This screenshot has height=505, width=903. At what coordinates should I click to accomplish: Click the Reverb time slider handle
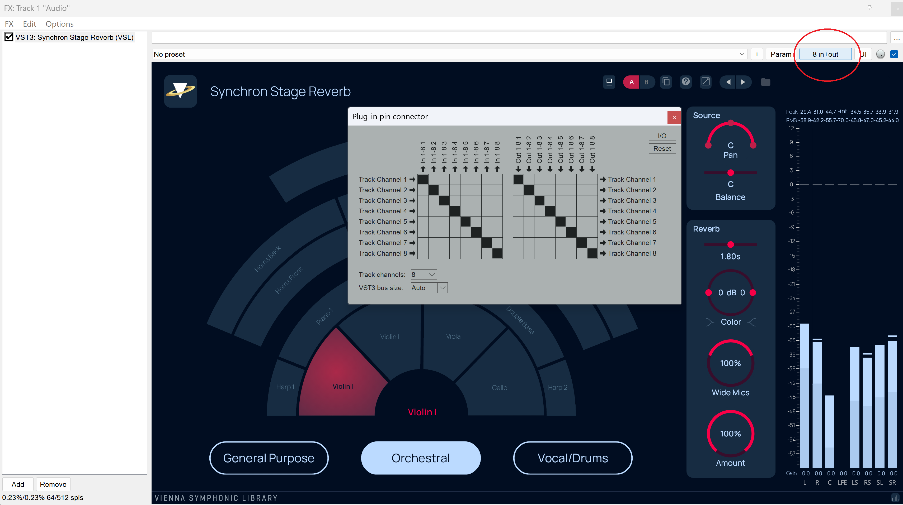click(x=731, y=244)
